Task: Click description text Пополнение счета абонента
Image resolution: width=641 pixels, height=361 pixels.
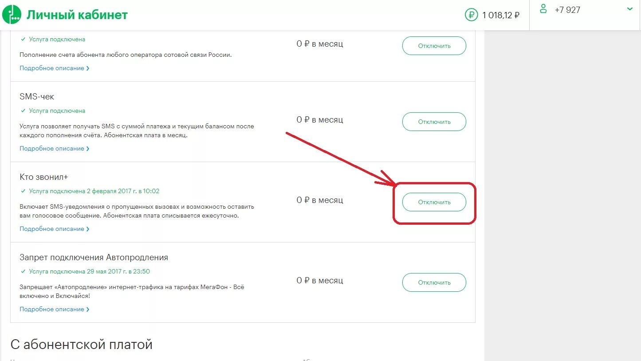Action: point(126,55)
